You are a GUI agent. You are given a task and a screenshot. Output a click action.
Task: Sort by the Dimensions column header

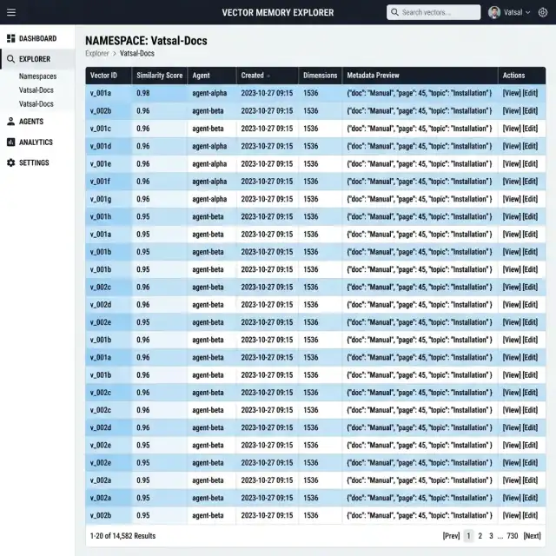pyautogui.click(x=320, y=76)
